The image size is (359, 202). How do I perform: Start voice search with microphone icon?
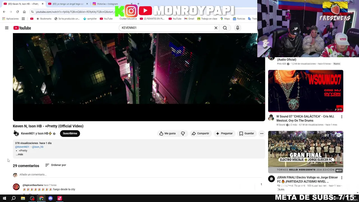tap(238, 28)
